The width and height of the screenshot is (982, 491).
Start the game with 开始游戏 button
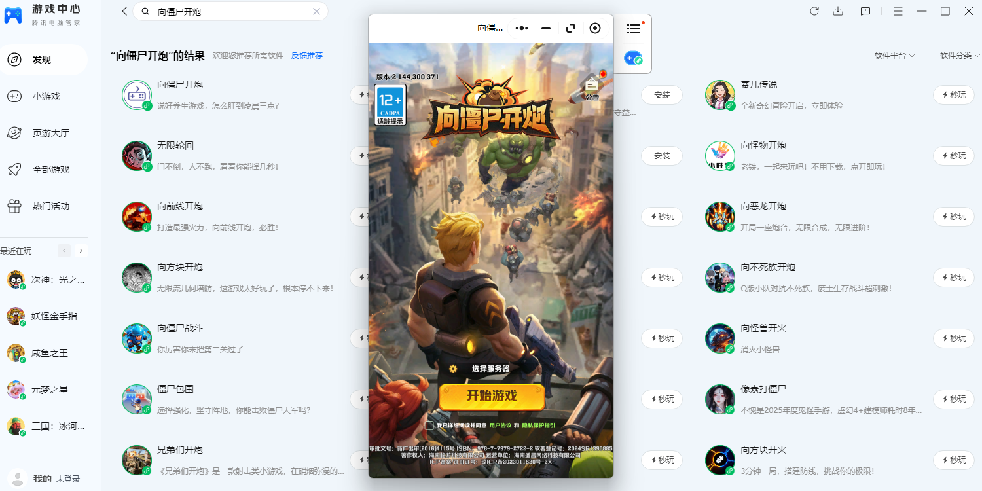[492, 396]
